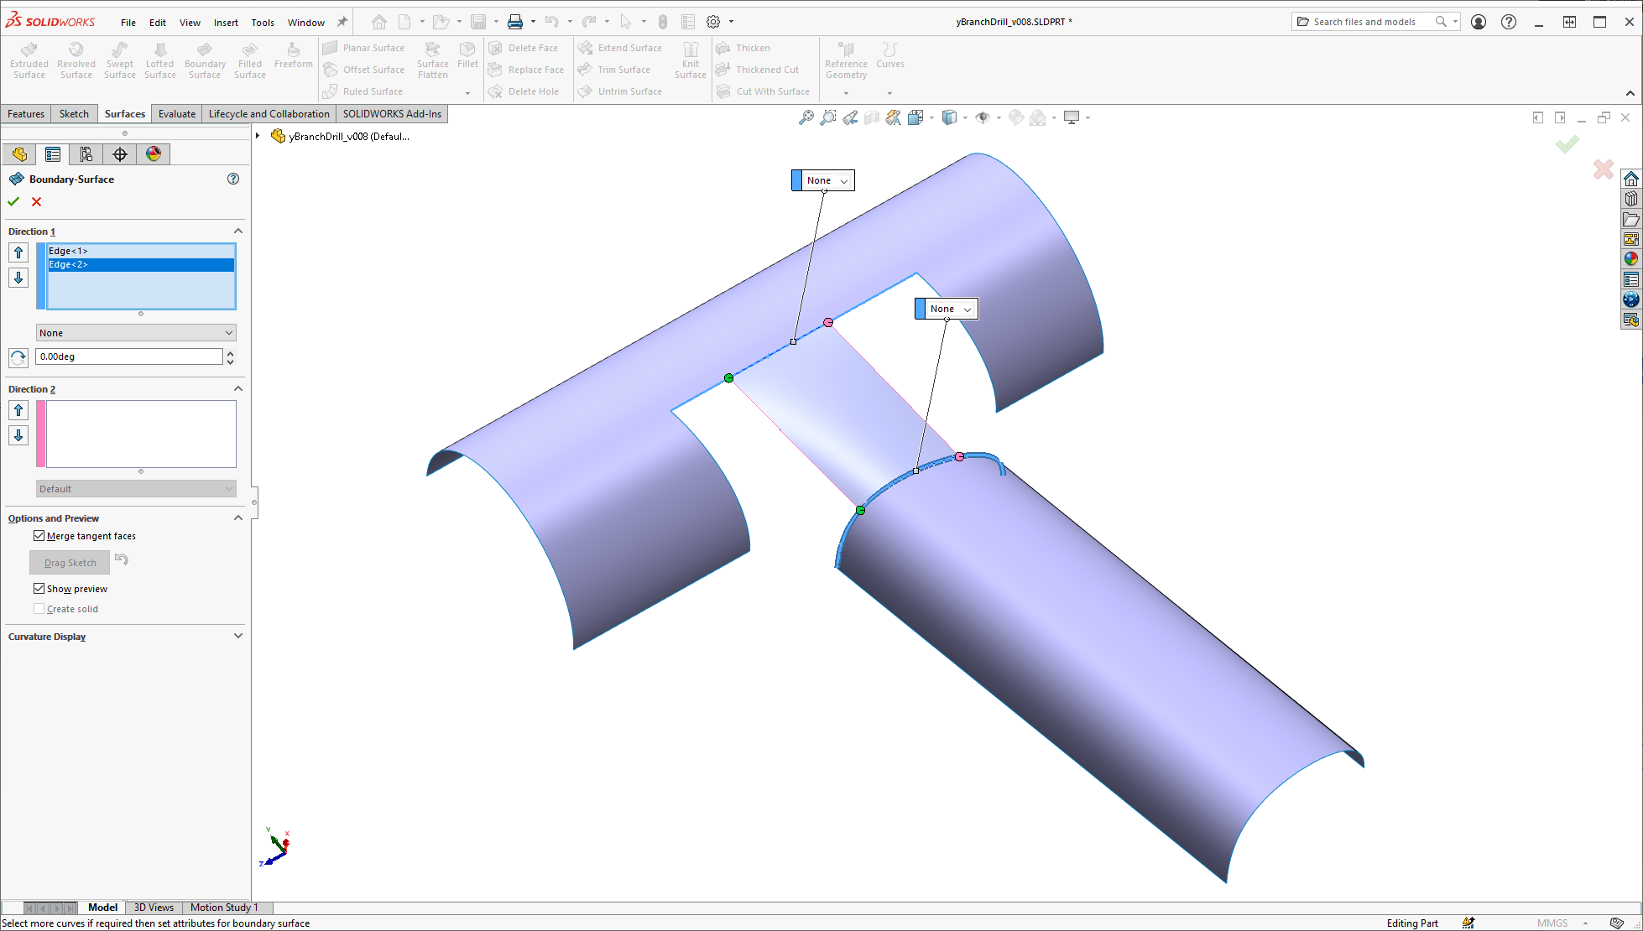Open the Direction 1 tangency type dropdown

tap(136, 333)
